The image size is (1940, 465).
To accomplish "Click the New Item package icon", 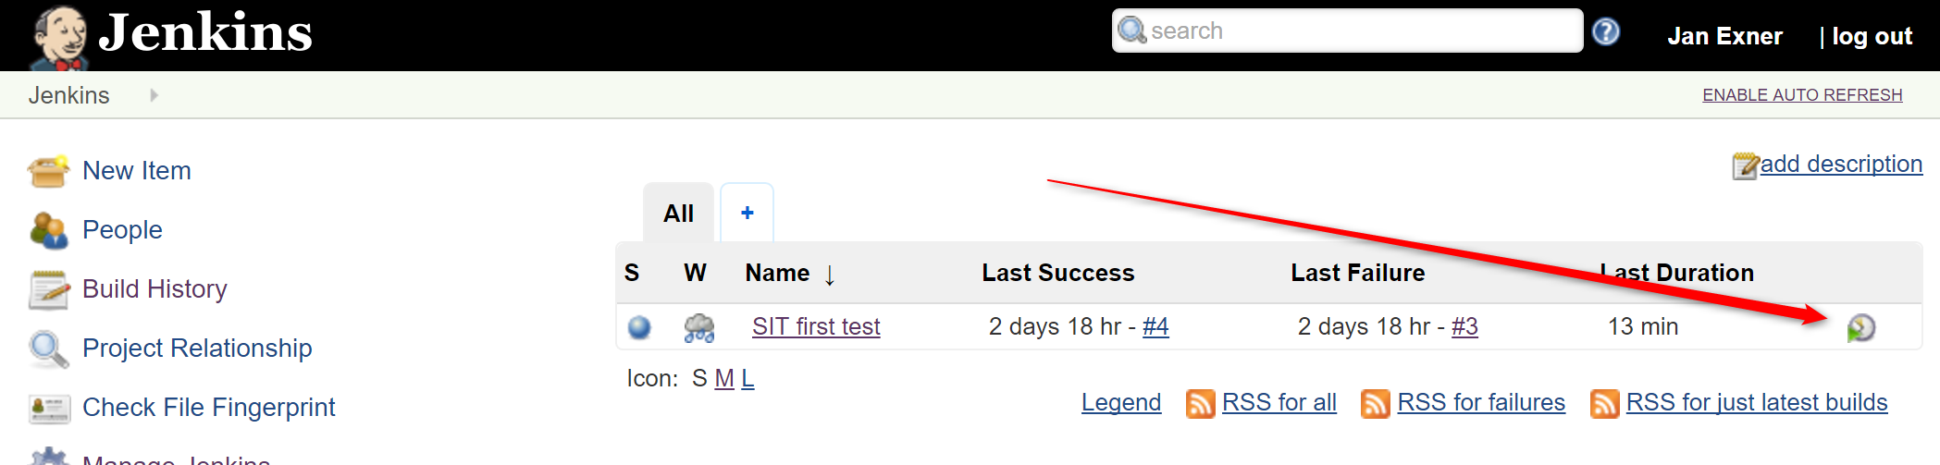I will pyautogui.click(x=48, y=171).
